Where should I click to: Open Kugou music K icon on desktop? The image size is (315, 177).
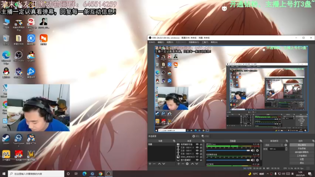(31, 40)
